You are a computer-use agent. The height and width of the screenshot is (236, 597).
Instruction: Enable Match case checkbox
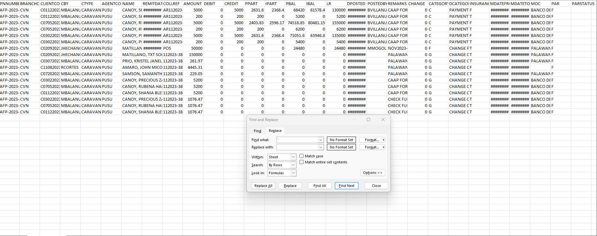click(301, 156)
